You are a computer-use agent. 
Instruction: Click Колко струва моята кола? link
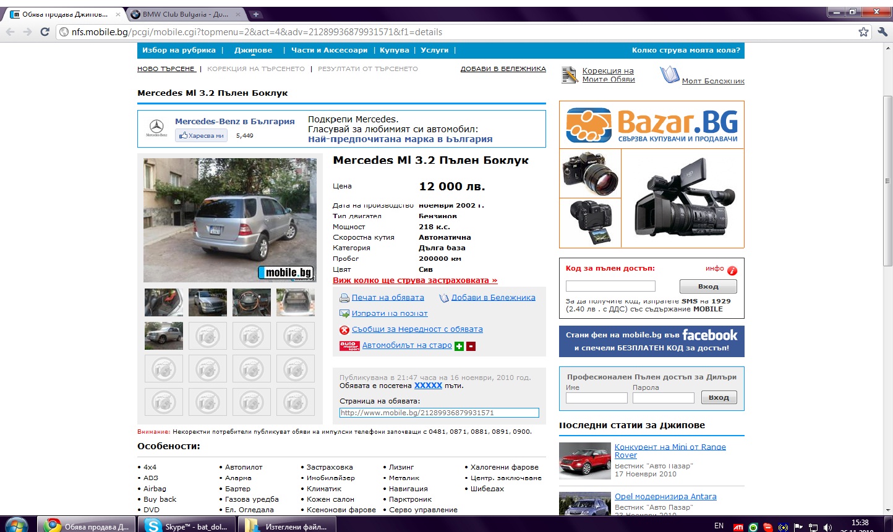pyautogui.click(x=686, y=50)
